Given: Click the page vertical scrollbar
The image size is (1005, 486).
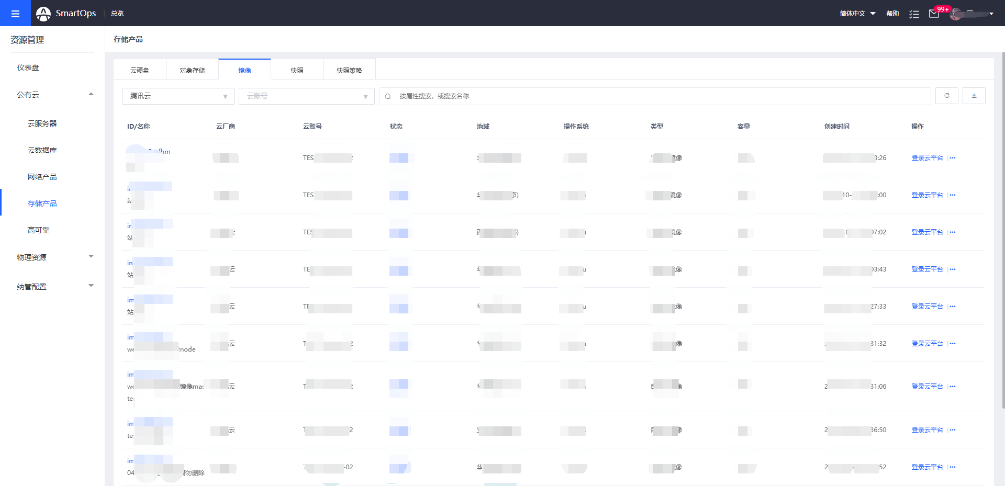Looking at the screenshot, I should point(1003,230).
